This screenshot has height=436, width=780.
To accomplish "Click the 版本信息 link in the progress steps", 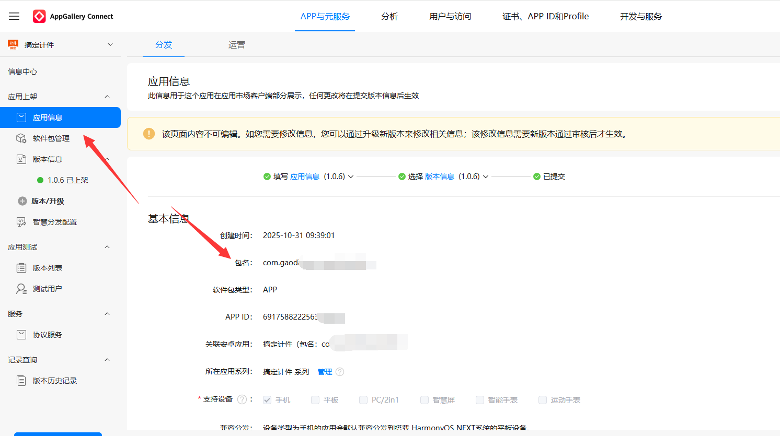I will pos(440,176).
